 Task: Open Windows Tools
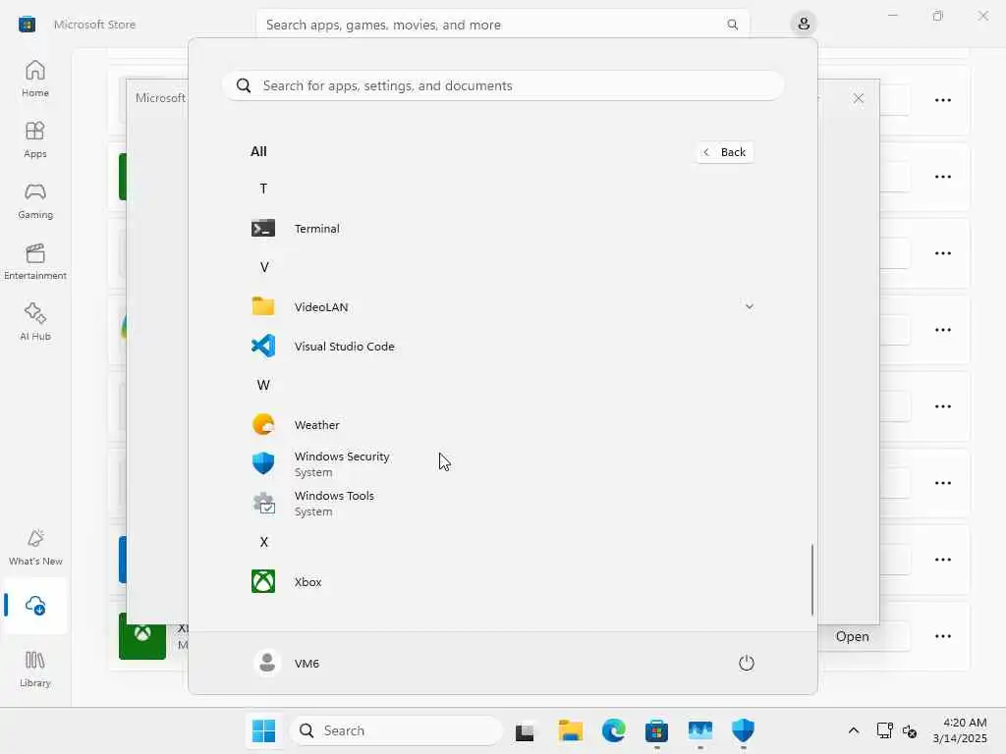pos(502,504)
